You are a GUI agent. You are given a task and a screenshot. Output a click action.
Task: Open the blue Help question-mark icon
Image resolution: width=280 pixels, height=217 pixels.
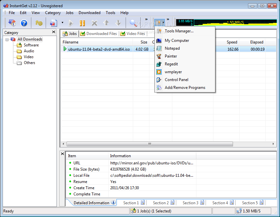24,23
